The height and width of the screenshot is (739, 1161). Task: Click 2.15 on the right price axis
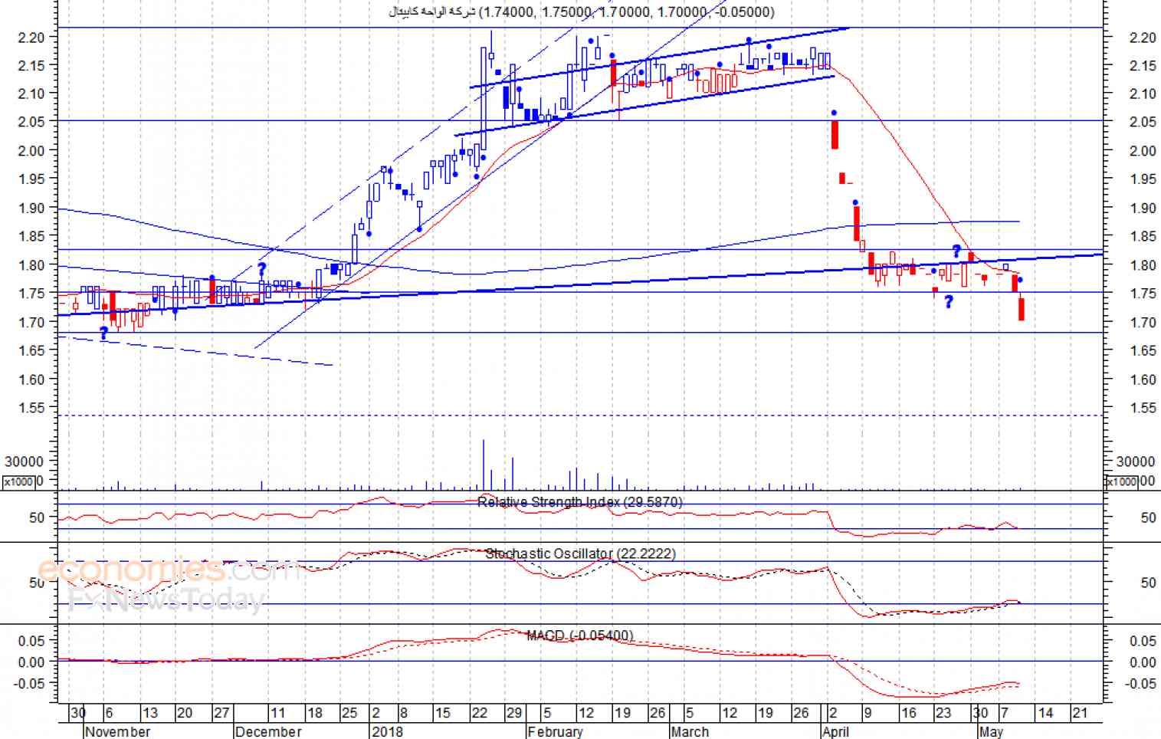click(x=1143, y=66)
